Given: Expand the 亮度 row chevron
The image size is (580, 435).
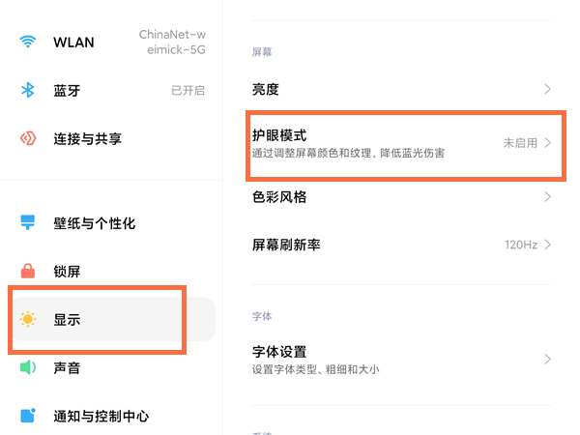Looking at the screenshot, I should coord(548,90).
